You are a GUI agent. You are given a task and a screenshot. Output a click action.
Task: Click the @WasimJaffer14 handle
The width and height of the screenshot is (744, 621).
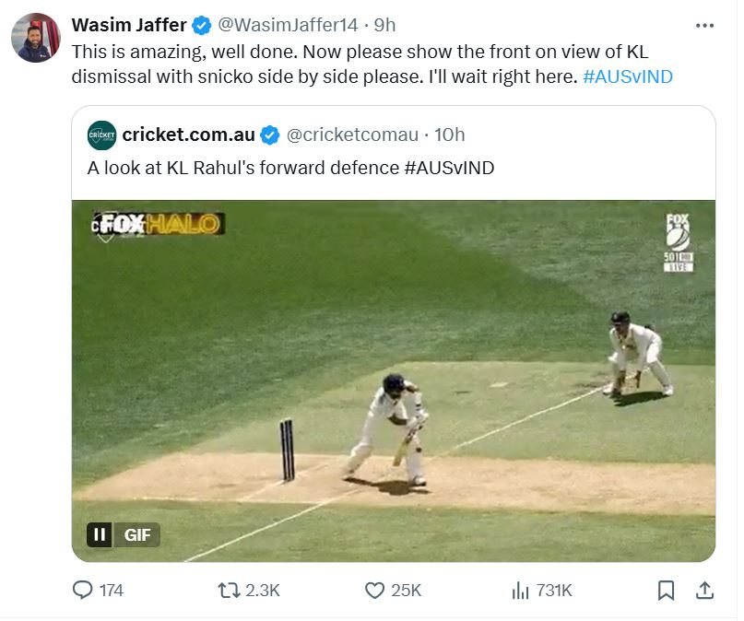pyautogui.click(x=288, y=25)
